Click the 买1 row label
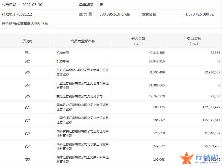The width and height of the screenshot is (222, 166). [27, 53]
